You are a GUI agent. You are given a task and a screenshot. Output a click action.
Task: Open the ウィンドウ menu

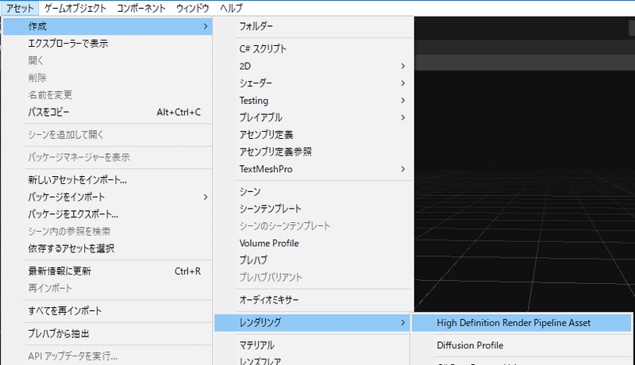[192, 8]
